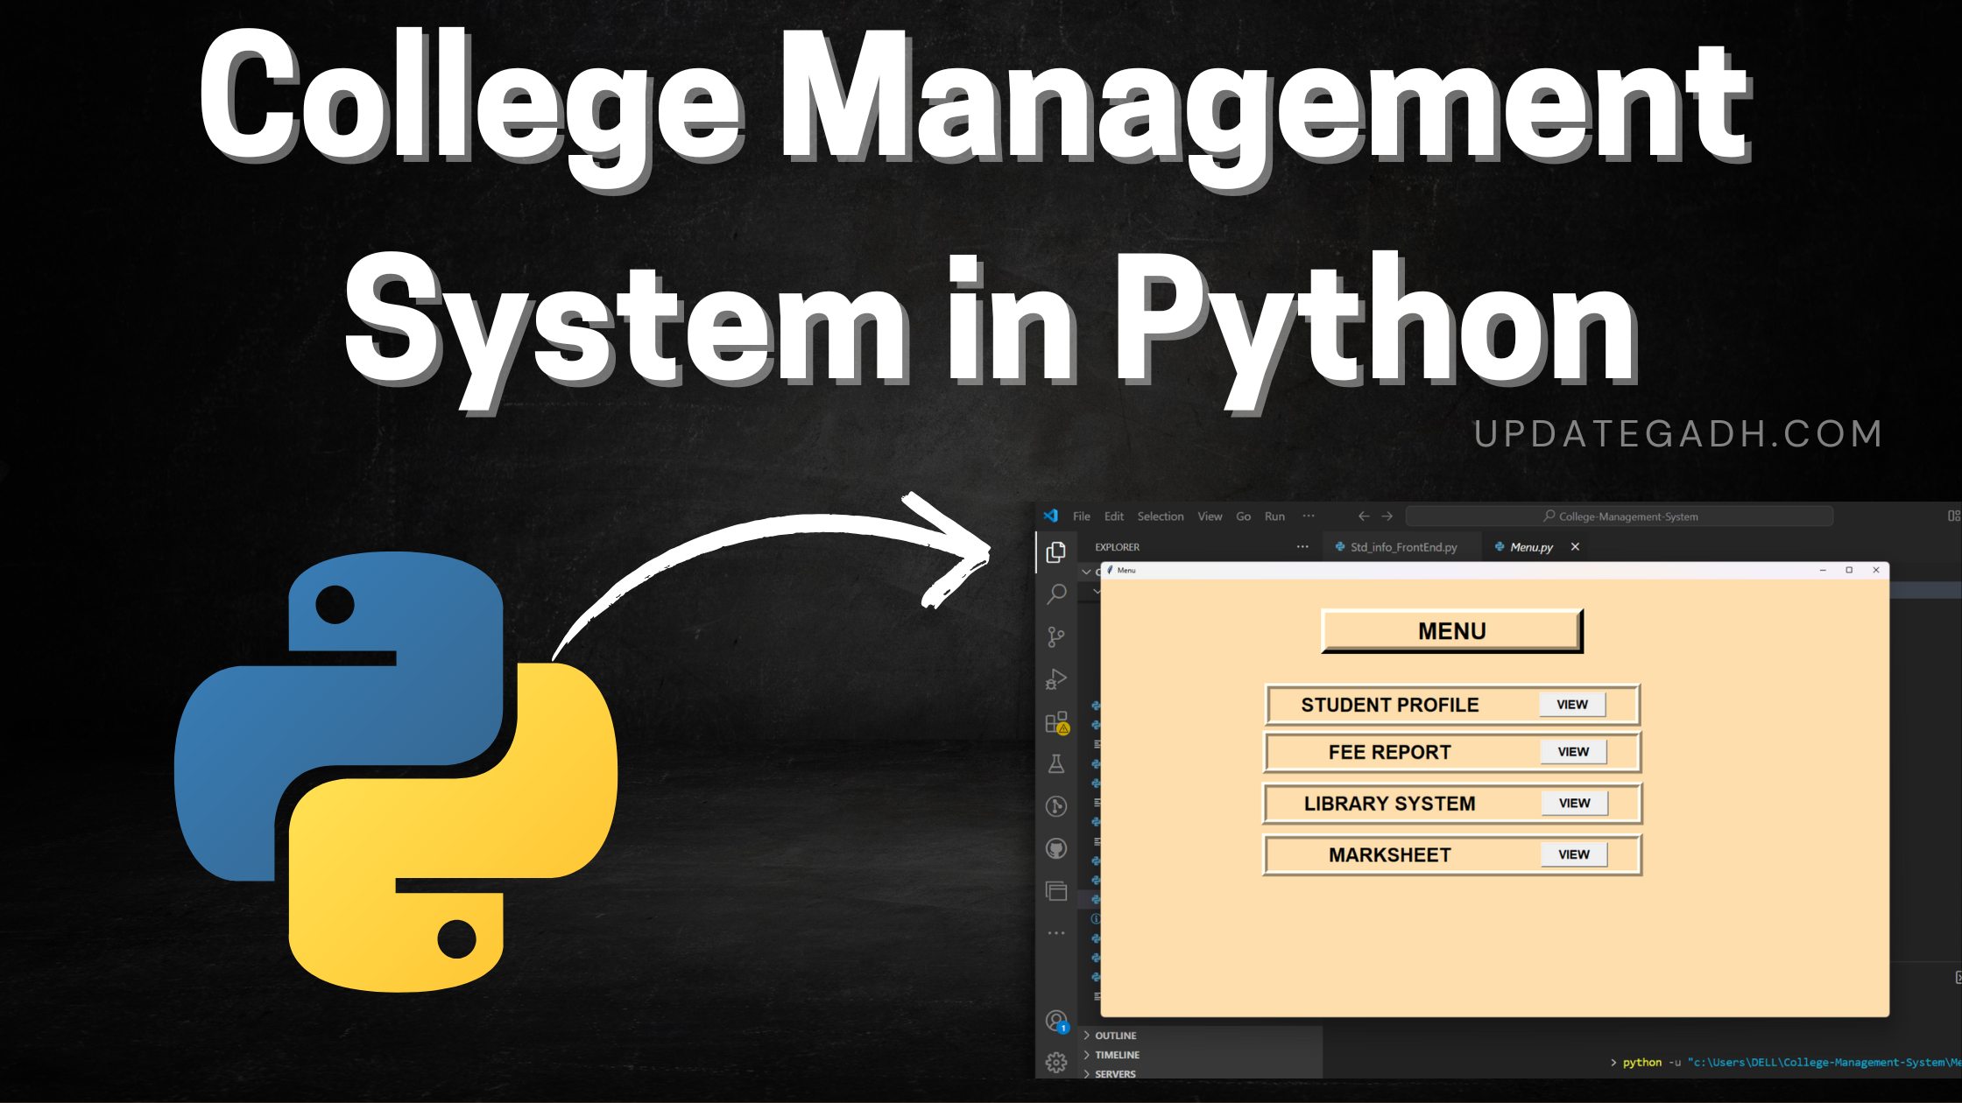Click VIEW for Library System
This screenshot has width=1962, height=1103.
pos(1574,804)
